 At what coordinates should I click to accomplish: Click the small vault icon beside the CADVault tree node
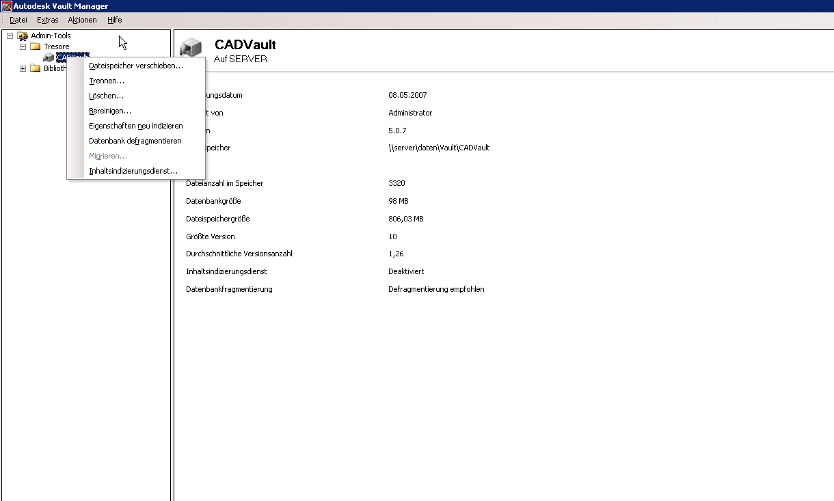(x=49, y=57)
